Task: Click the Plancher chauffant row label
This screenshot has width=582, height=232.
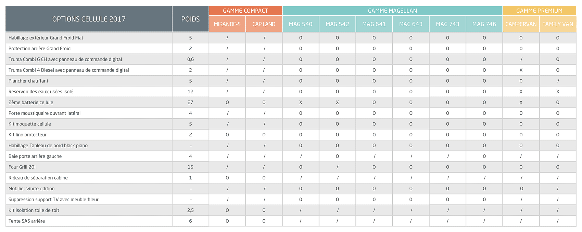Action: tap(28, 81)
